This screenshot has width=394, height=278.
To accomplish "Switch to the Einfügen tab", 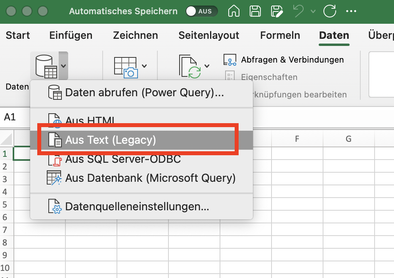I will (71, 35).
